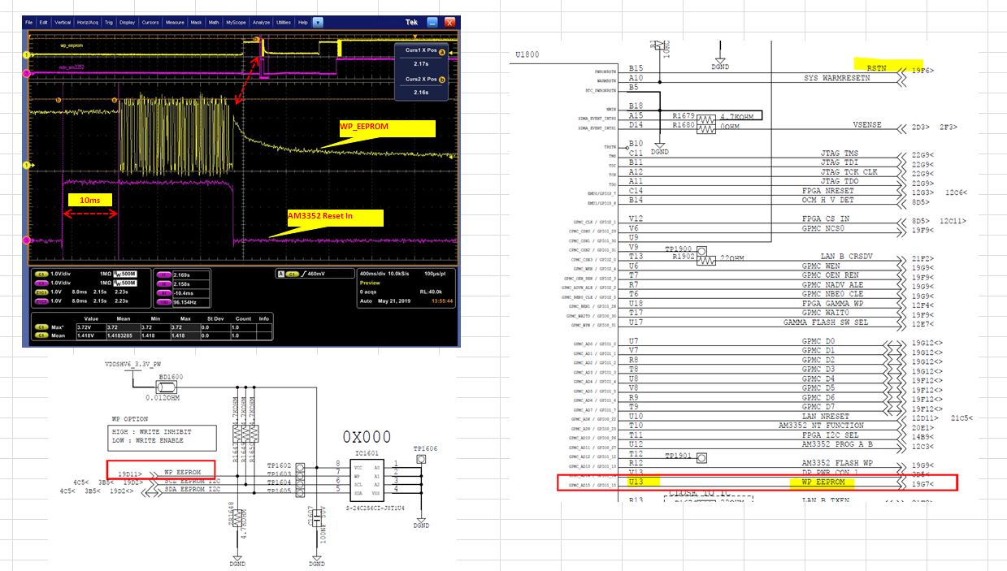Click the 460mV trigger level readout
The width and height of the screenshot is (1007, 571).
316,274
